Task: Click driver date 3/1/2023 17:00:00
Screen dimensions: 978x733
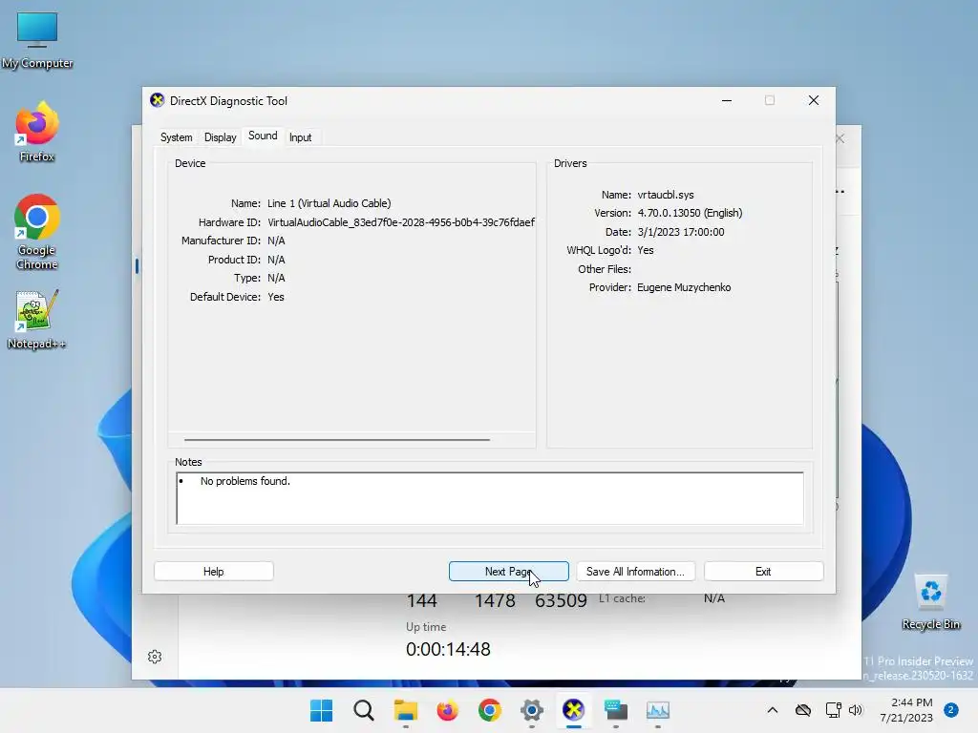Action: click(680, 232)
